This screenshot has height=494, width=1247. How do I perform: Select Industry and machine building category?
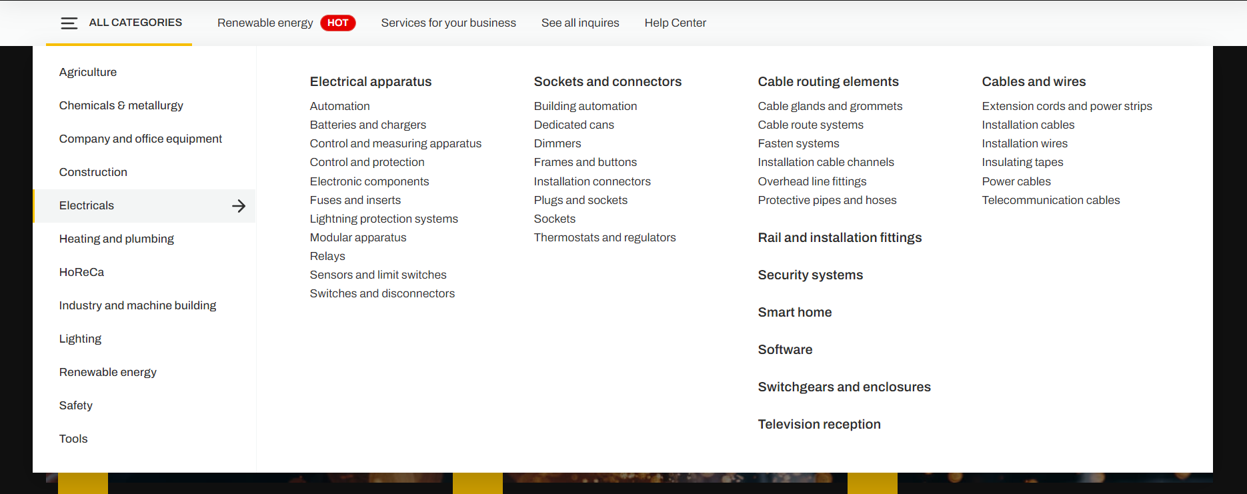[x=137, y=305]
